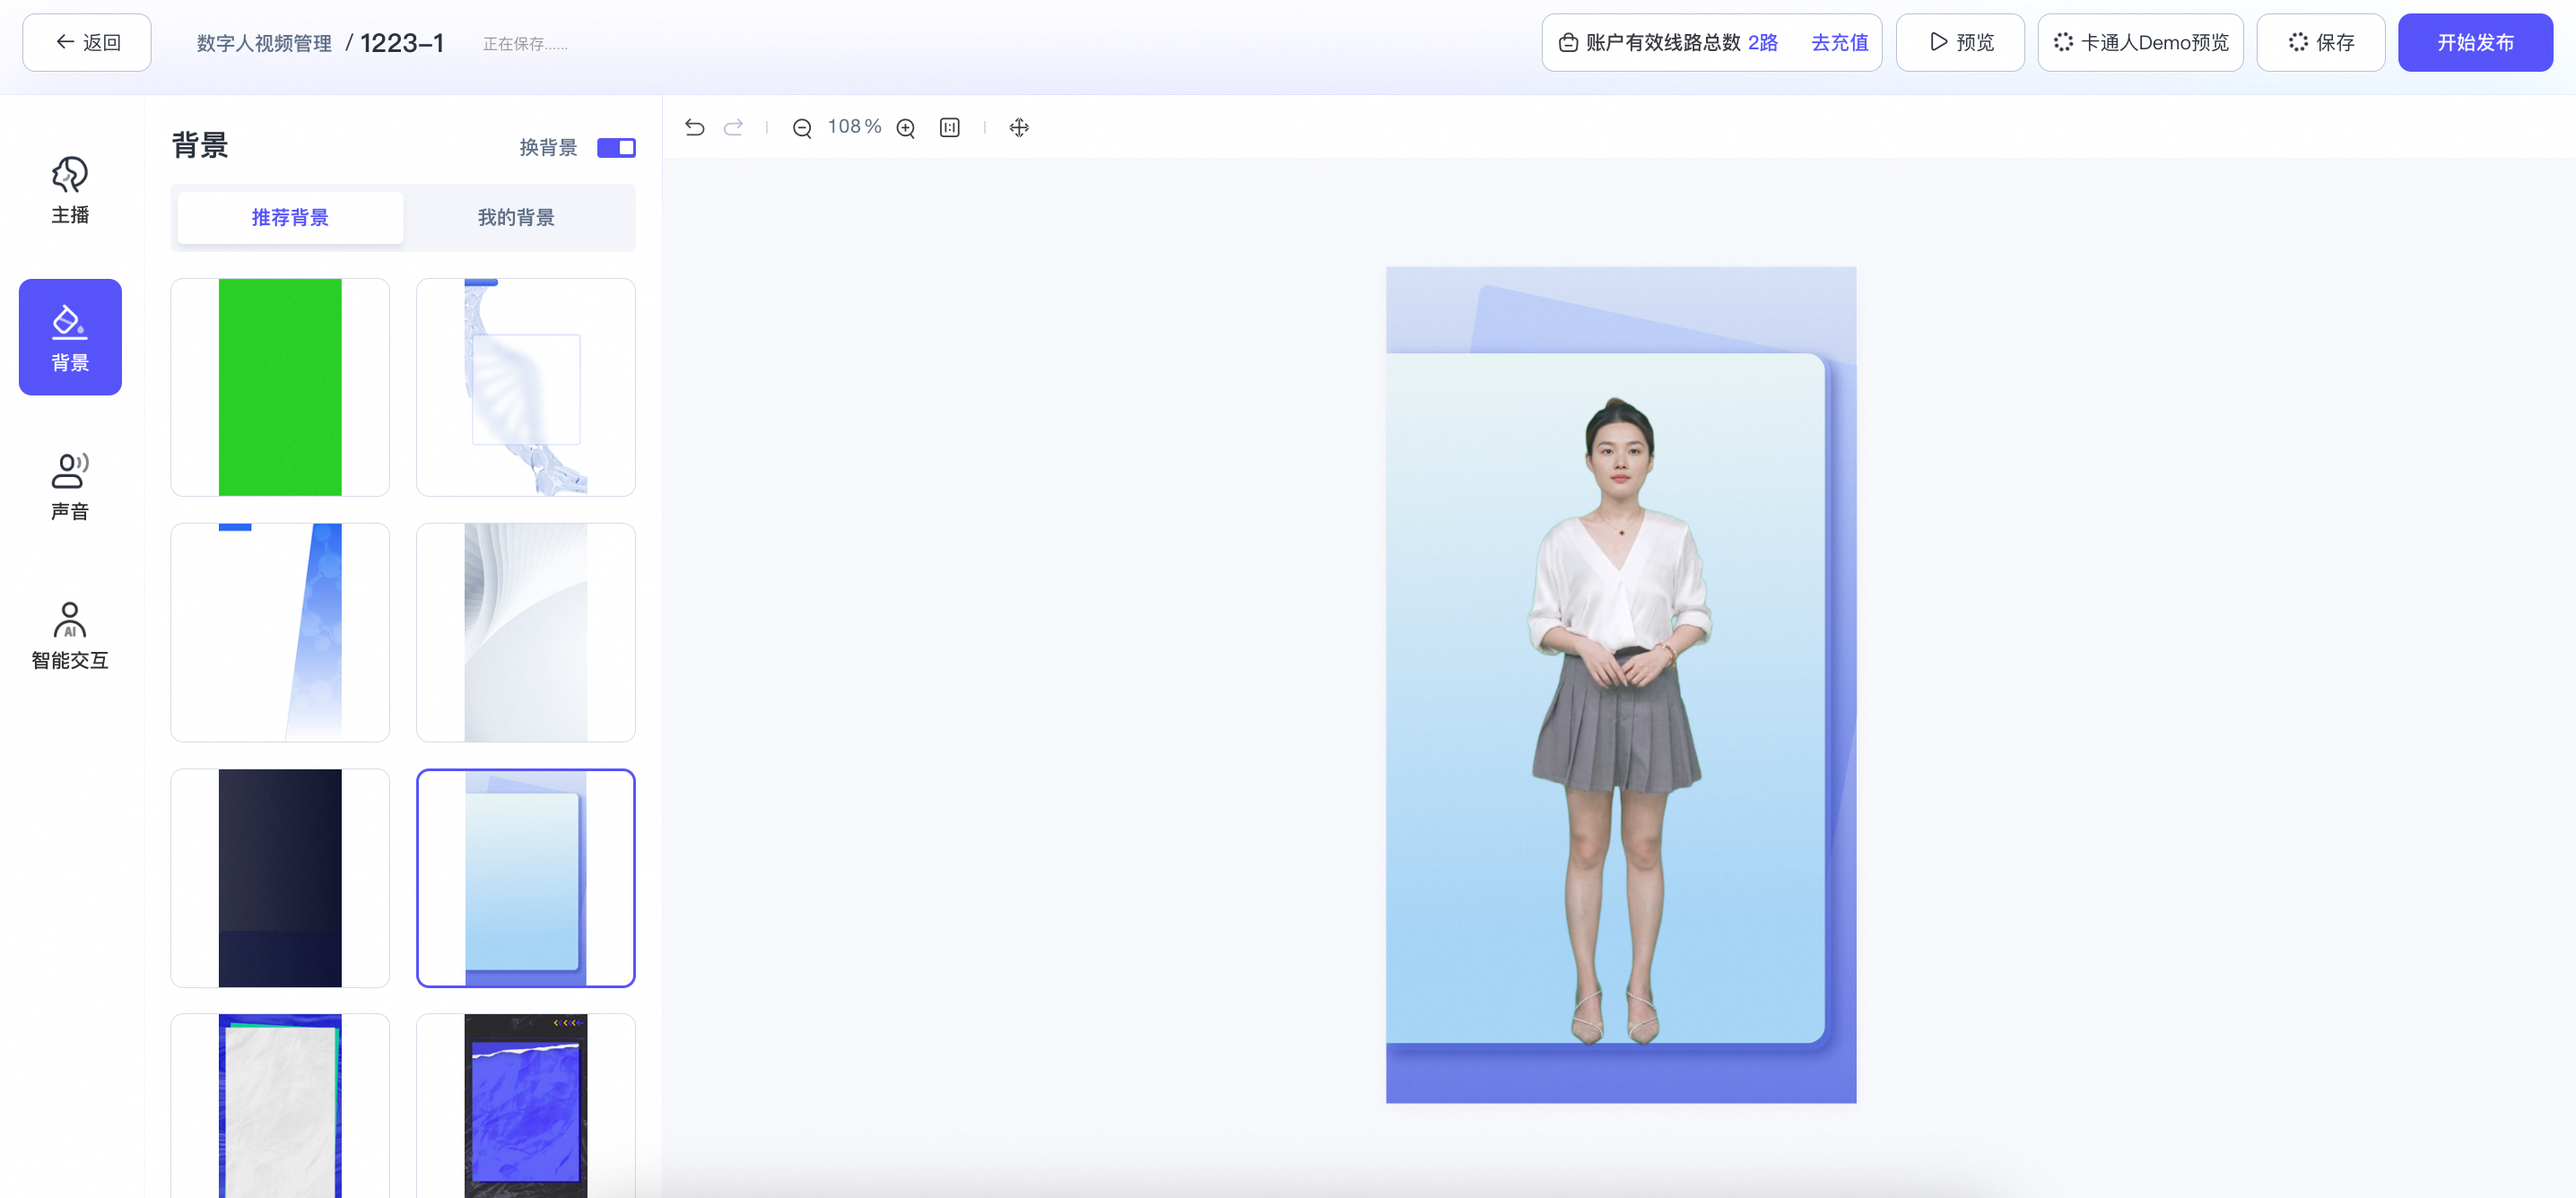Choose the DNA helix background thumbnail
This screenshot has width=2576, height=1198.
click(x=526, y=387)
